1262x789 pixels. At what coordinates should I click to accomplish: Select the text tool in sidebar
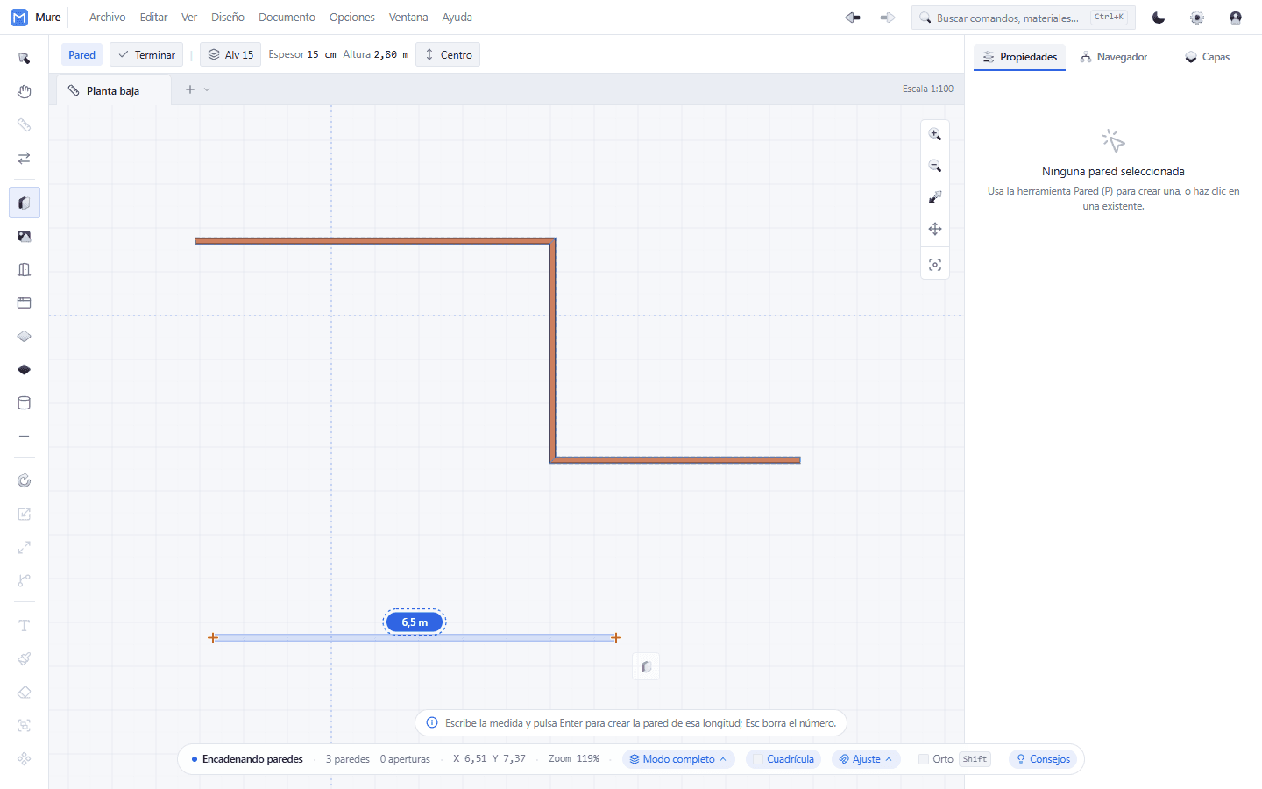[24, 625]
